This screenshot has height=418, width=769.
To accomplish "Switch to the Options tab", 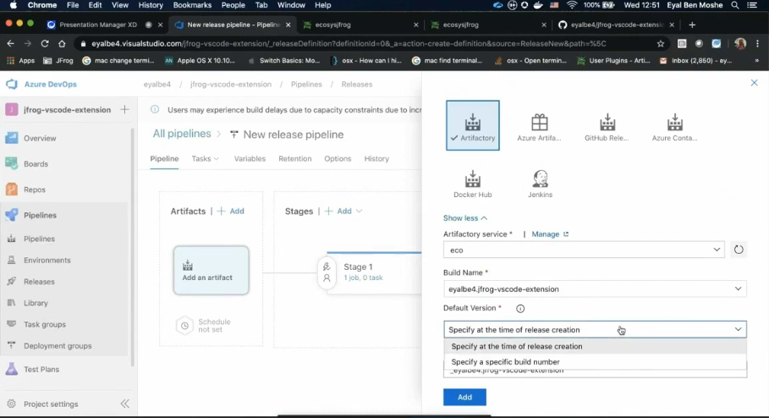I will pyautogui.click(x=338, y=158).
